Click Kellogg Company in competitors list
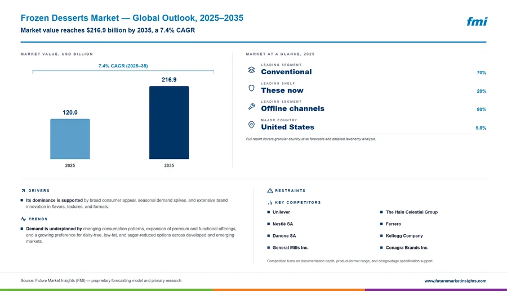This screenshot has width=507, height=291. point(404,236)
